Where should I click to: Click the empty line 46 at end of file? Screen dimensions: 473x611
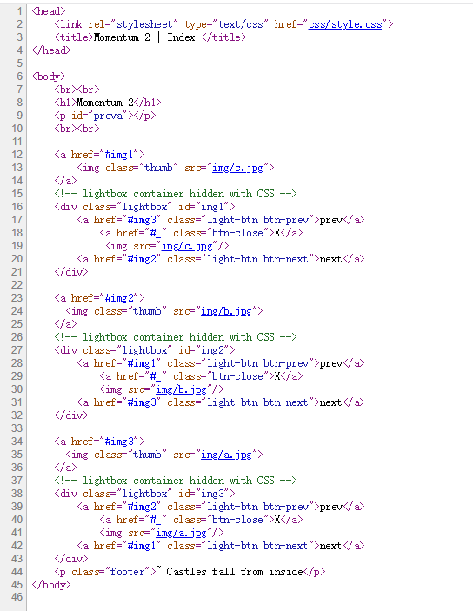pos(250,597)
